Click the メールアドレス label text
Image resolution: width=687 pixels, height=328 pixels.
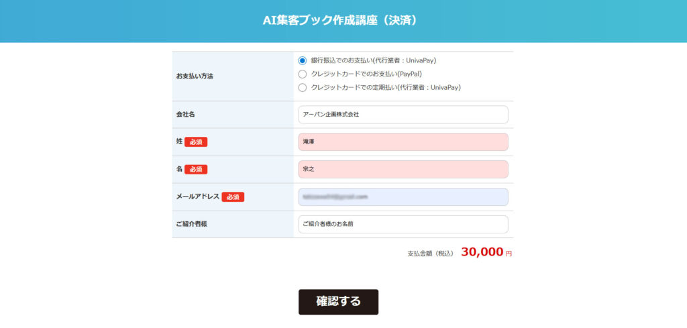click(x=198, y=197)
